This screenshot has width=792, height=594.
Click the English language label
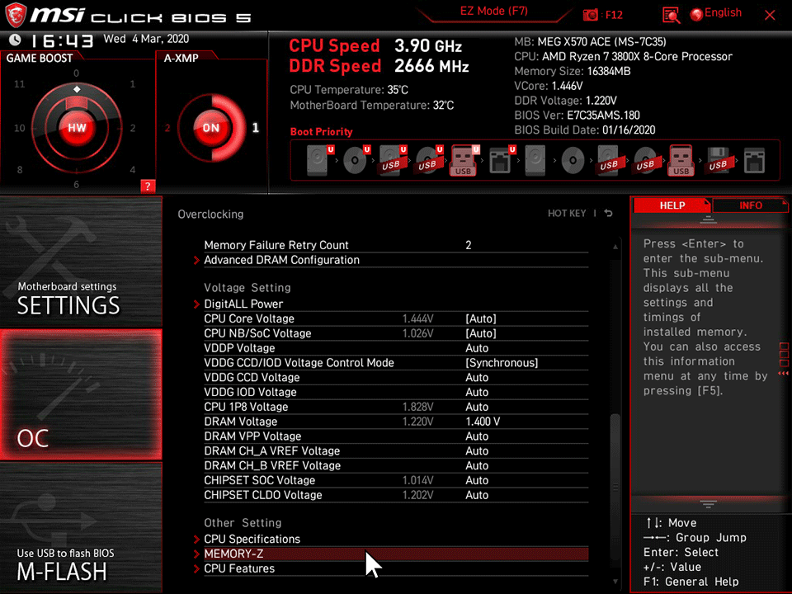(723, 13)
